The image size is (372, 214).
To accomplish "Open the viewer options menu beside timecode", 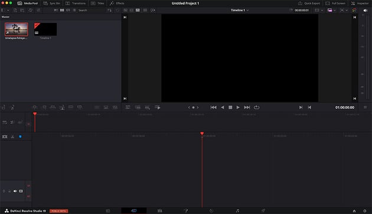I will point(365,107).
